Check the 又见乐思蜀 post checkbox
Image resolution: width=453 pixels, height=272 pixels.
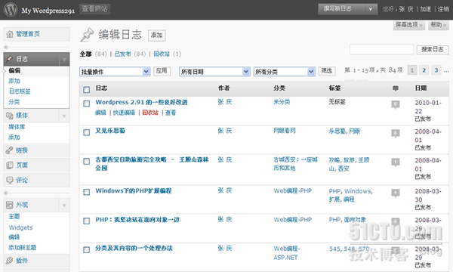(86, 132)
